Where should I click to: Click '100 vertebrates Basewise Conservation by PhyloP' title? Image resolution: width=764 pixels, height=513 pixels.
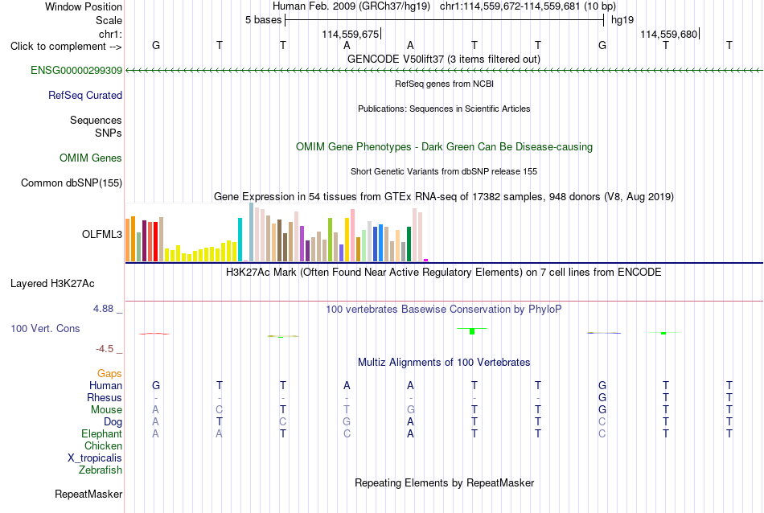443,310
